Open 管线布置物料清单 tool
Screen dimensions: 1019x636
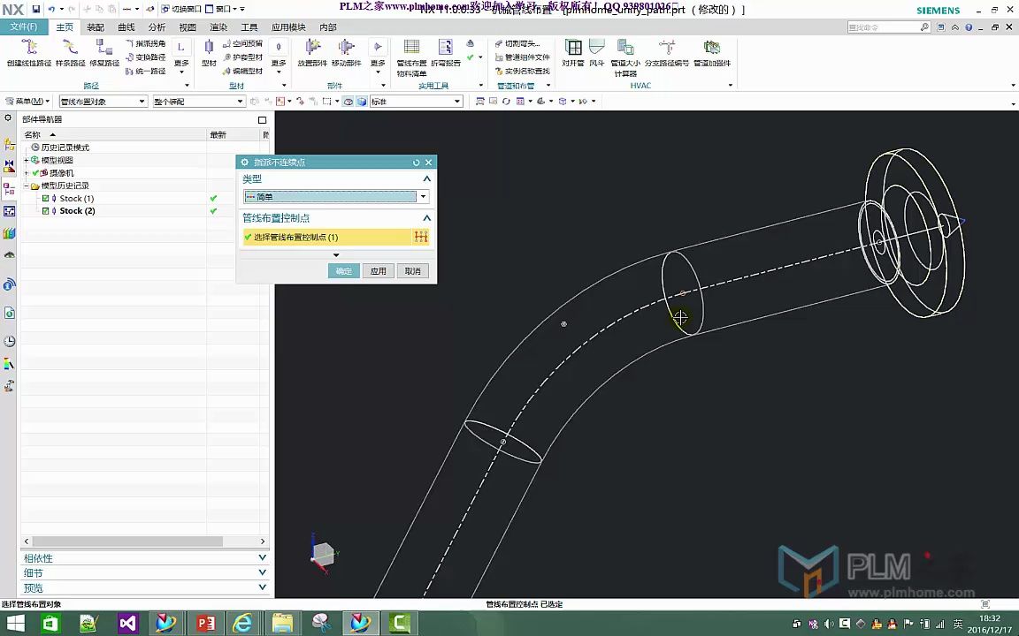pyautogui.click(x=411, y=57)
